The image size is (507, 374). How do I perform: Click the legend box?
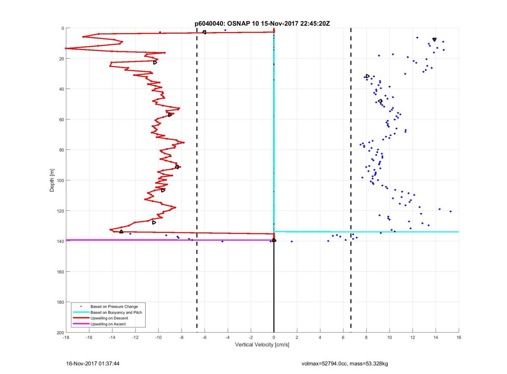click(108, 315)
